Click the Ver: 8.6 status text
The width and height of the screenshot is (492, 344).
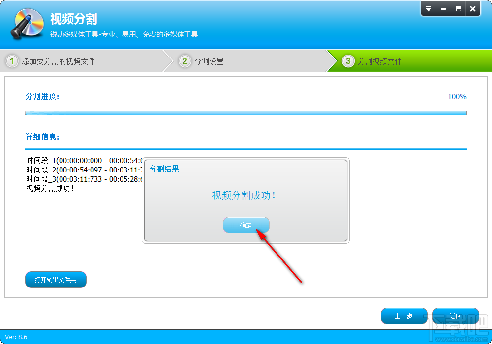(16, 337)
